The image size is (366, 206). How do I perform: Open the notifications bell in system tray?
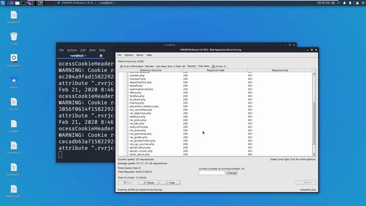(x=344, y=3)
